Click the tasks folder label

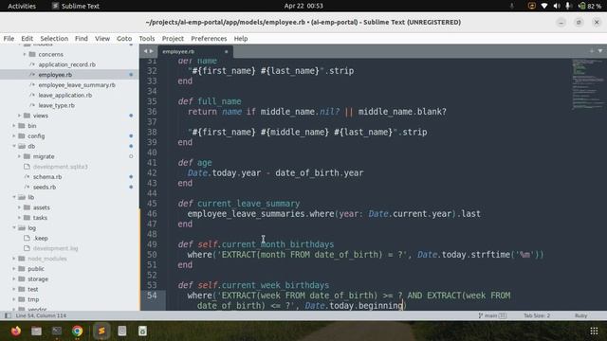point(40,218)
